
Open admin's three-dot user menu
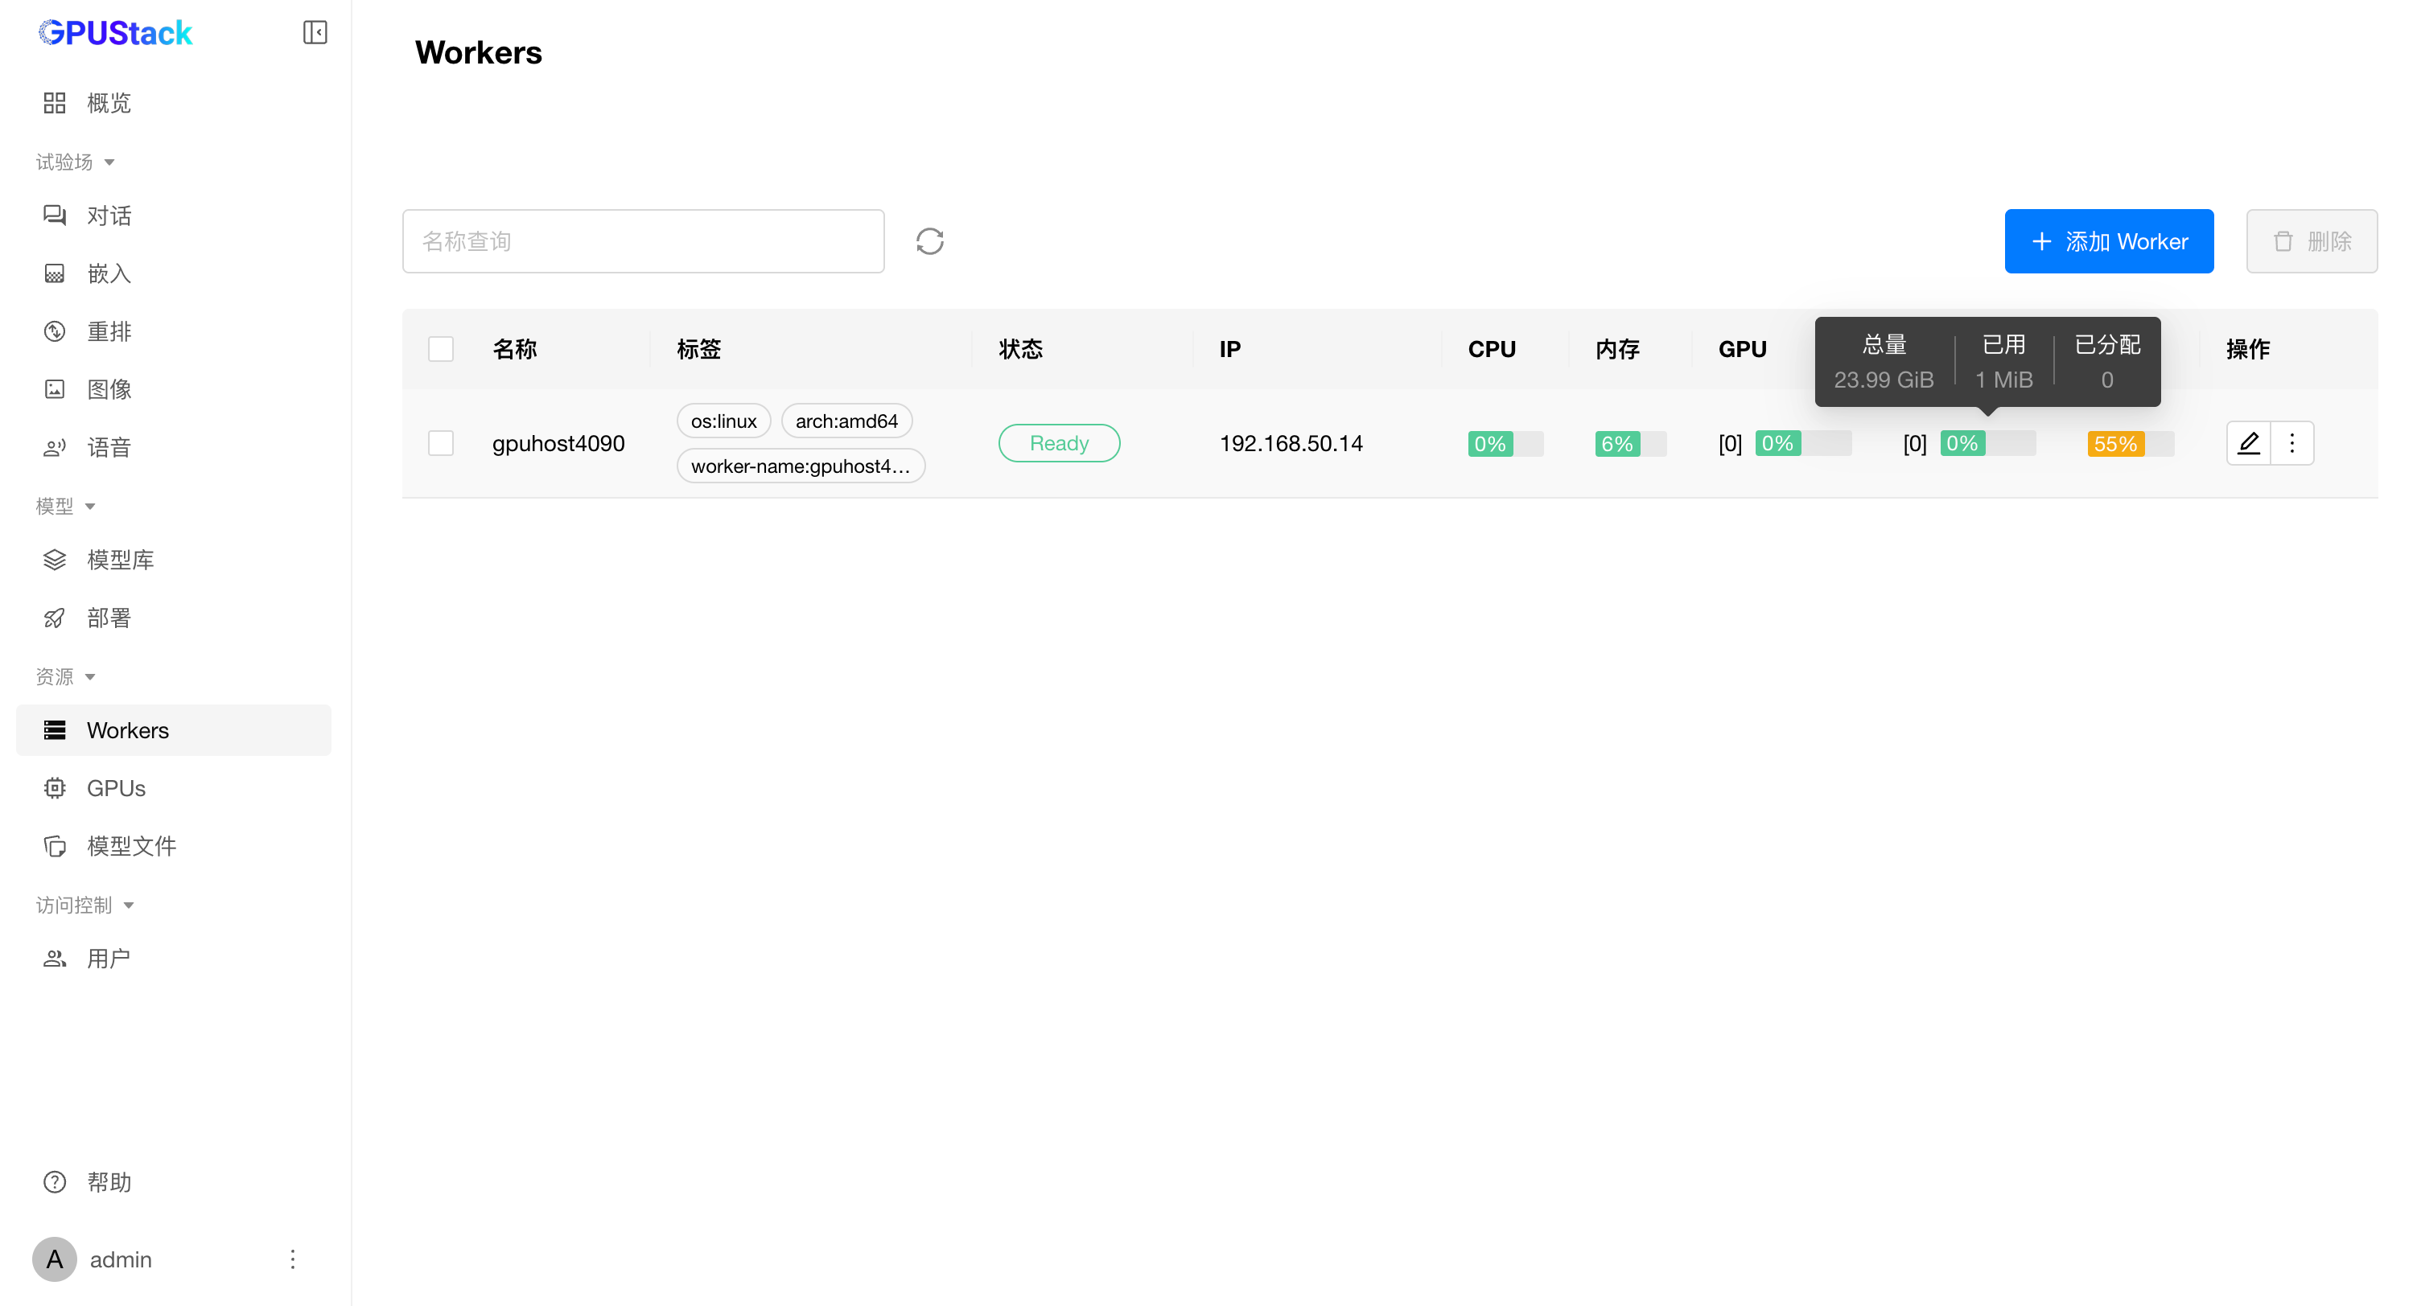293,1259
